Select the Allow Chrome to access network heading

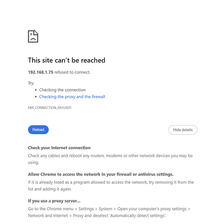click(x=101, y=174)
